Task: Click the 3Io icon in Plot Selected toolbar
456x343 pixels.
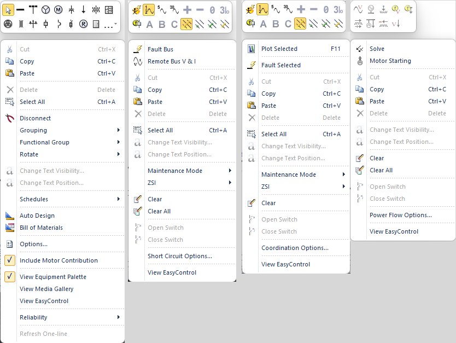Action: [x=338, y=10]
